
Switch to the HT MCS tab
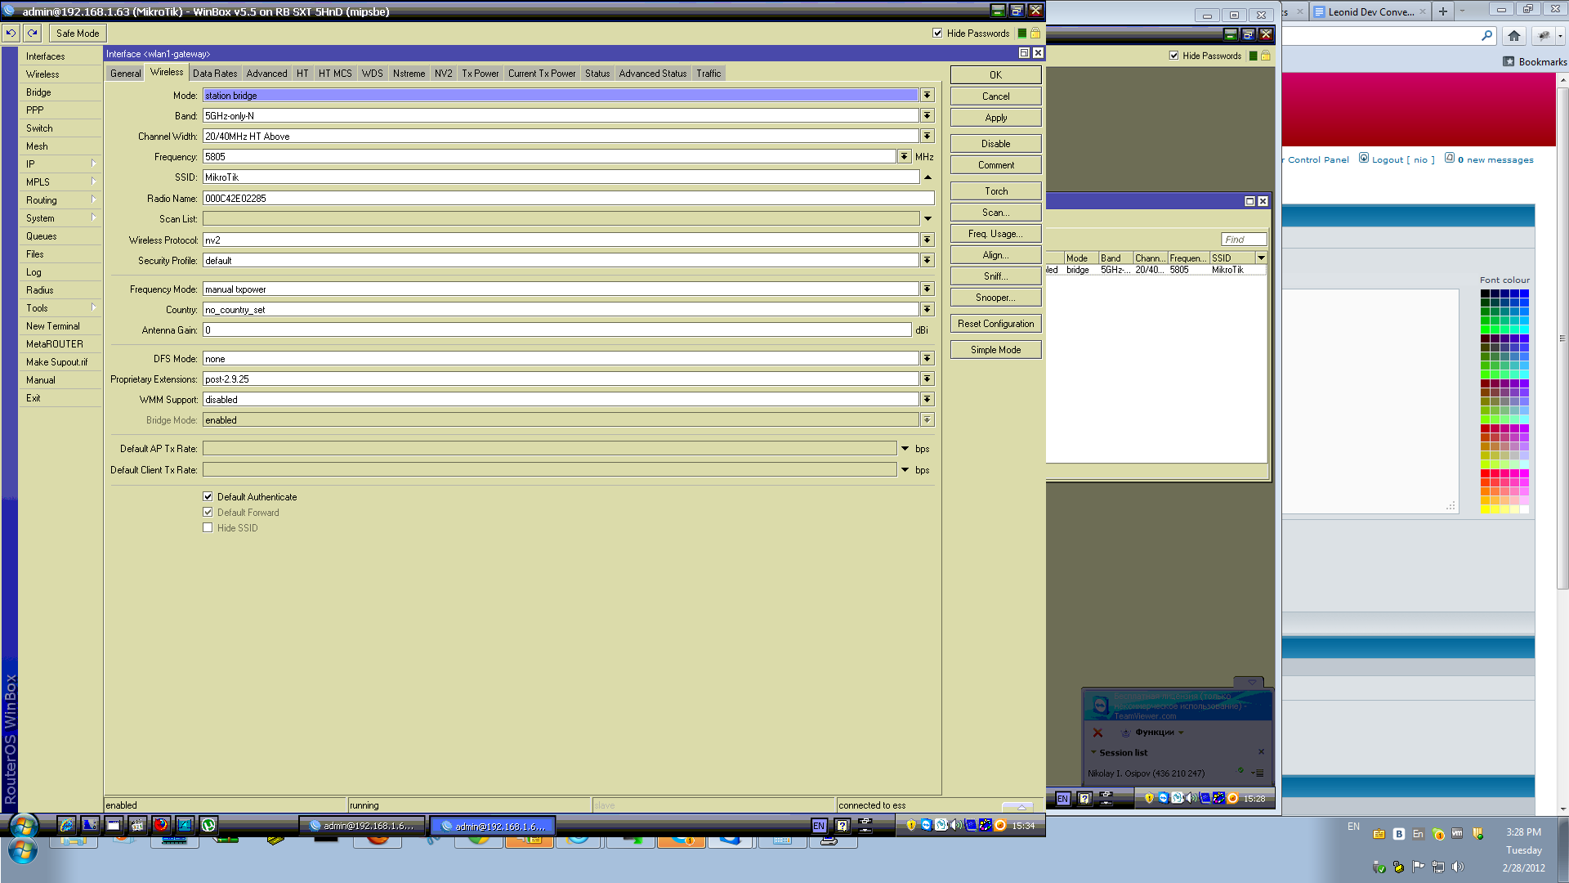pyautogui.click(x=334, y=73)
